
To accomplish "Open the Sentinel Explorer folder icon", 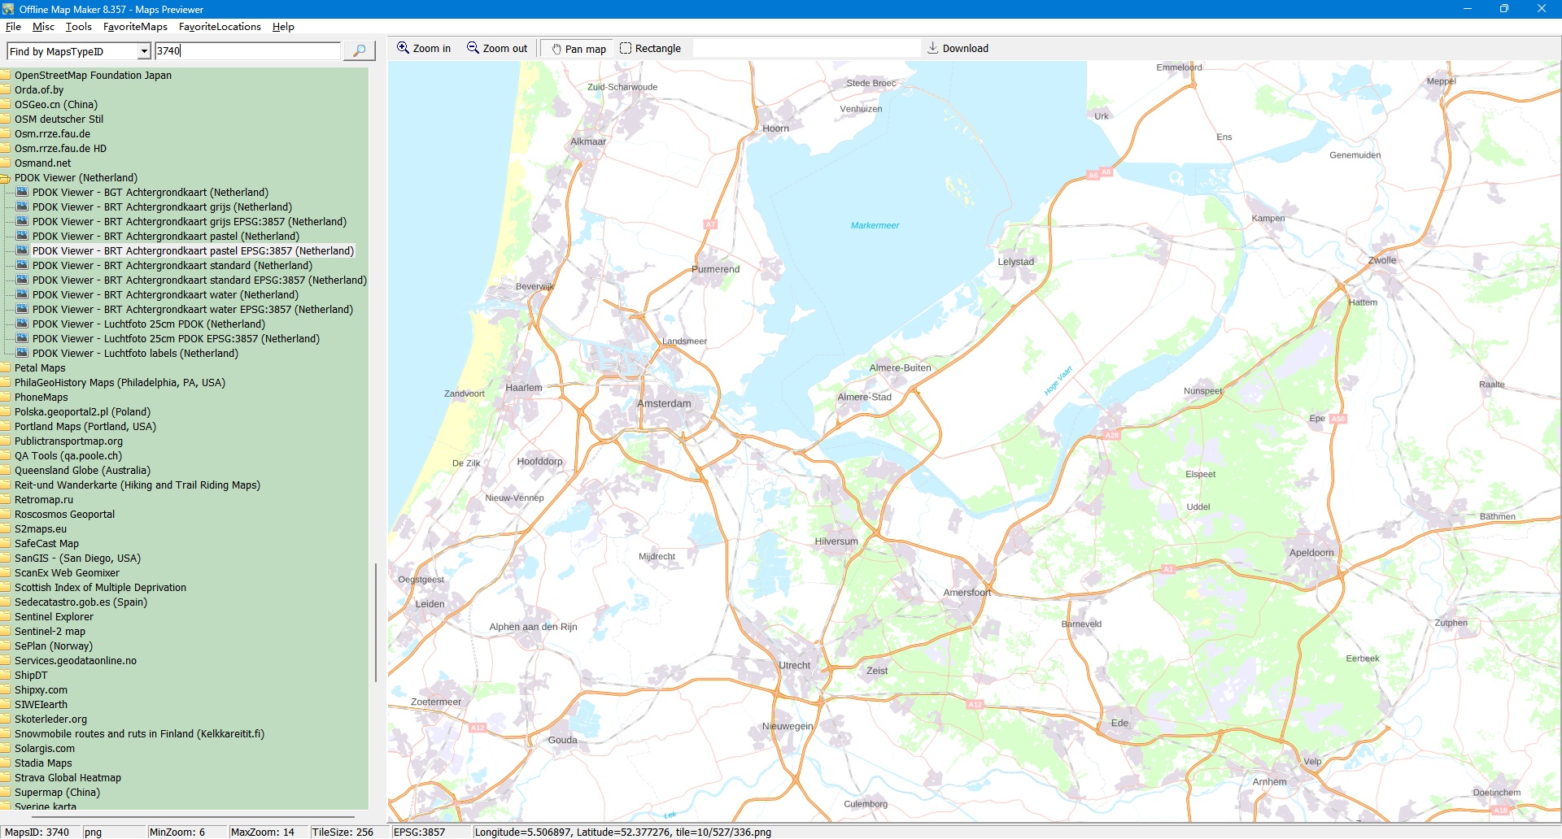I will pos(5,617).
